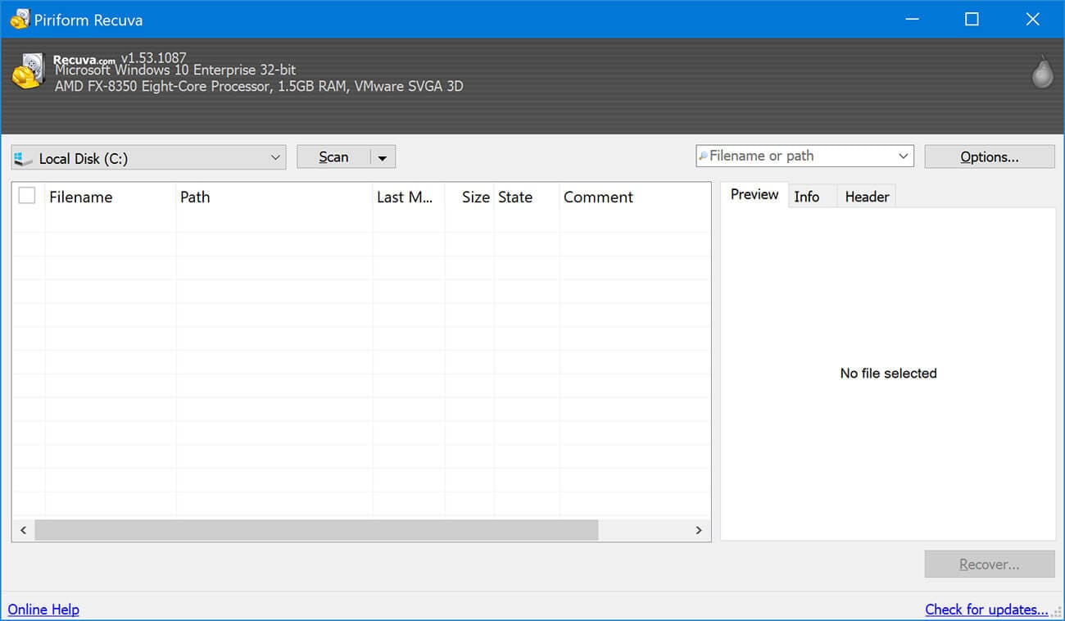Click the Piriform pear icon
This screenshot has height=621, width=1065.
pos(1041,72)
